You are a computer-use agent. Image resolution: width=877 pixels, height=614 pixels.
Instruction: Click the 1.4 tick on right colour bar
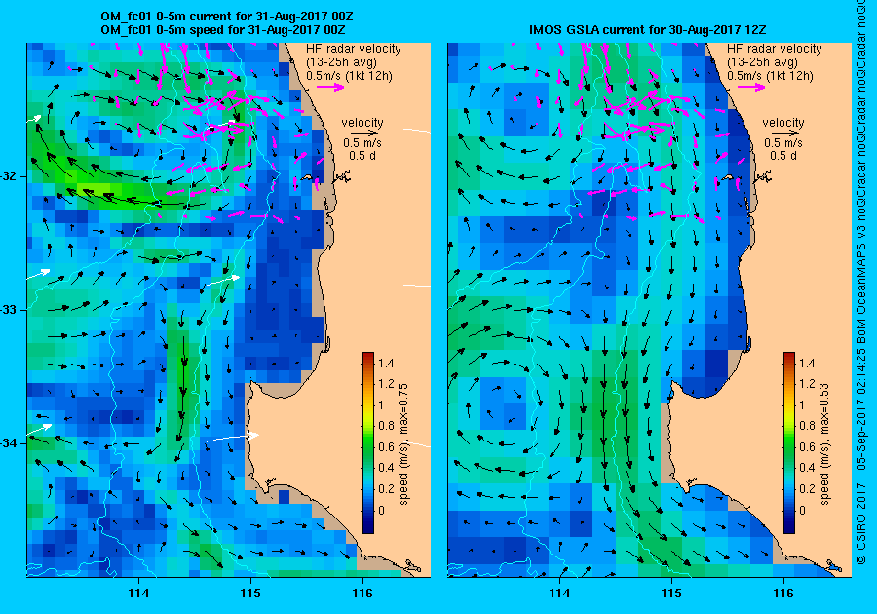coord(807,363)
